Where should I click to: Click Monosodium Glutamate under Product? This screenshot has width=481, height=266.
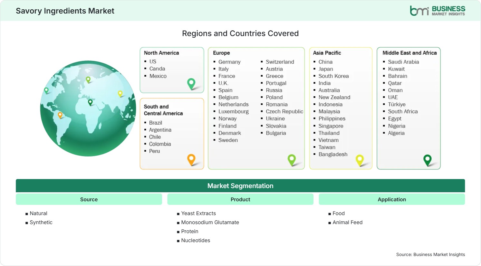(210, 222)
